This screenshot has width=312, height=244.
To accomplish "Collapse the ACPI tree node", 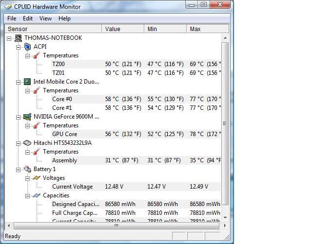I will [19, 47].
